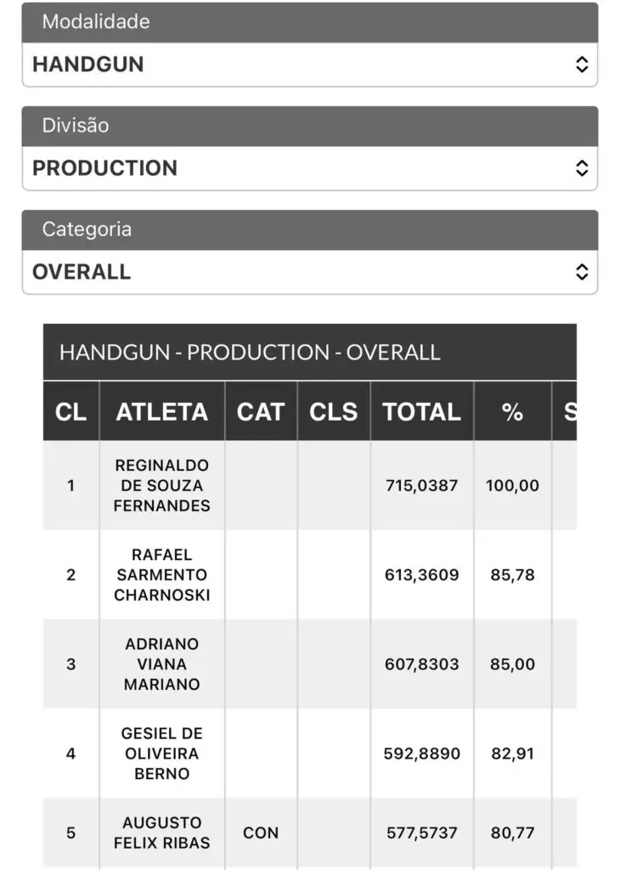Click the up-down arrows icon beside HANDGUN

(x=581, y=65)
